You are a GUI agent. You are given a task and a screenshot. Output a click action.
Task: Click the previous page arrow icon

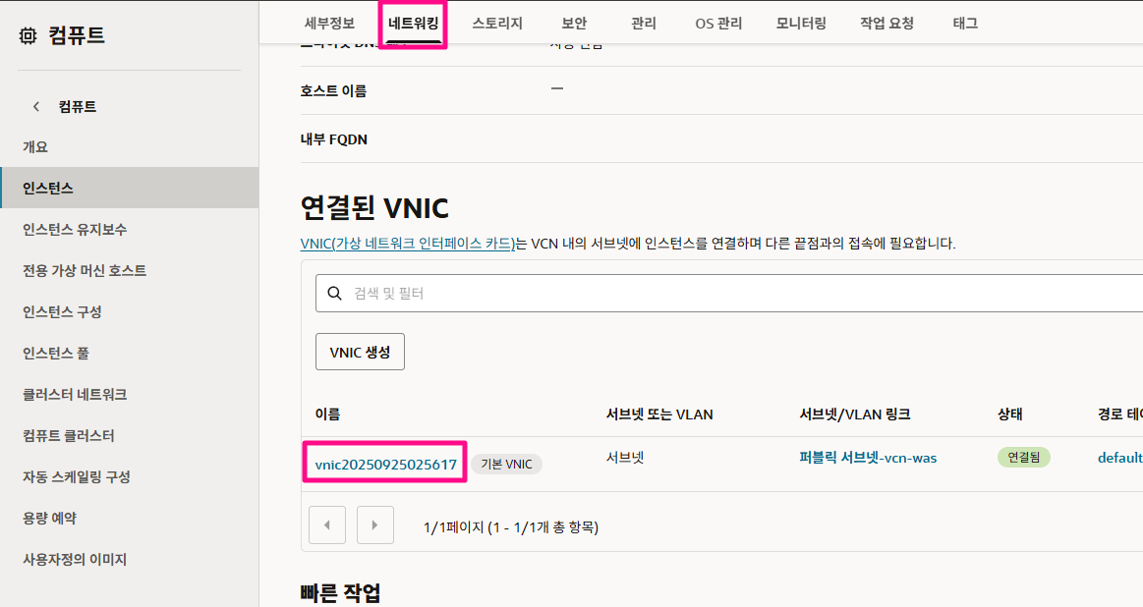[326, 524]
